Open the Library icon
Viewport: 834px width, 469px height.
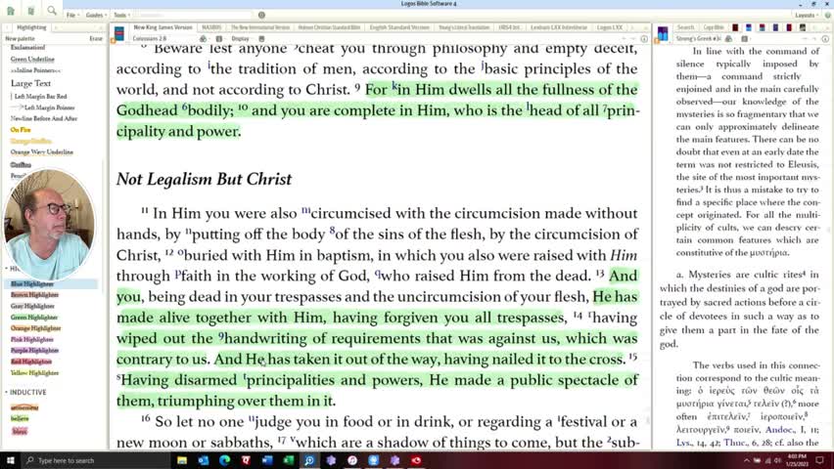30,11
